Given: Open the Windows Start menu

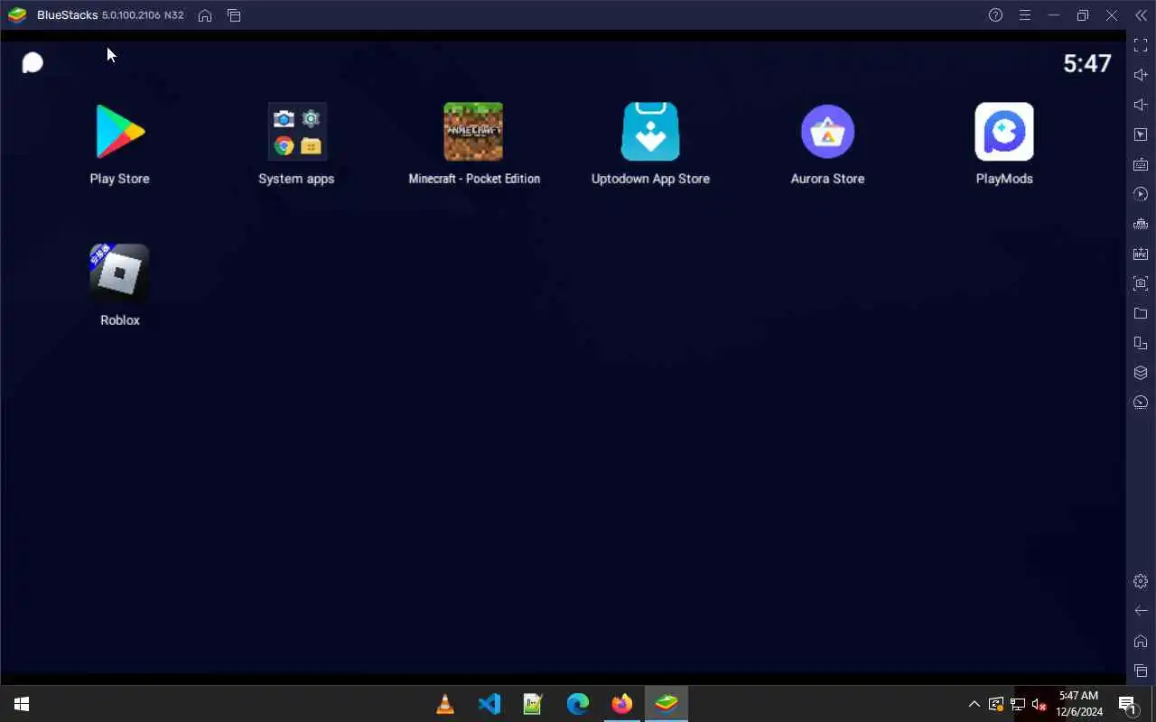Looking at the screenshot, I should click(22, 704).
